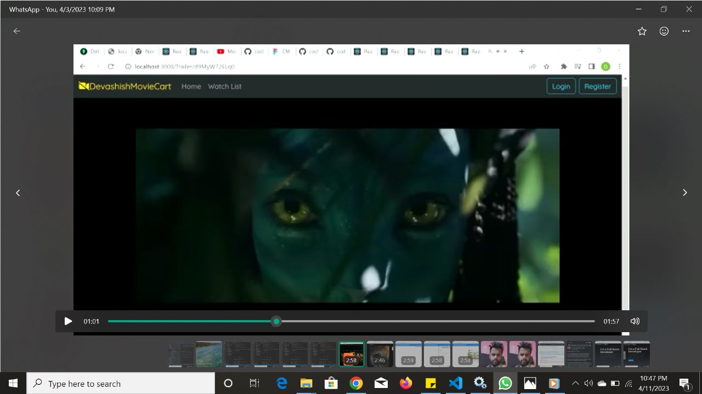Expand hidden system tray icons

tap(575, 384)
